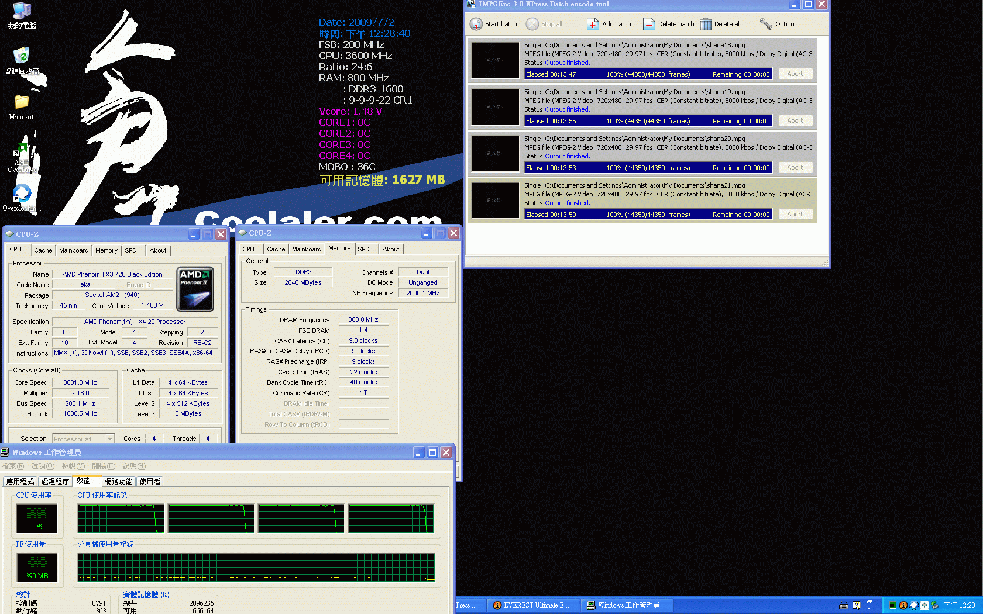
Task: Click the Command Rate 1T value
Action: coord(363,392)
